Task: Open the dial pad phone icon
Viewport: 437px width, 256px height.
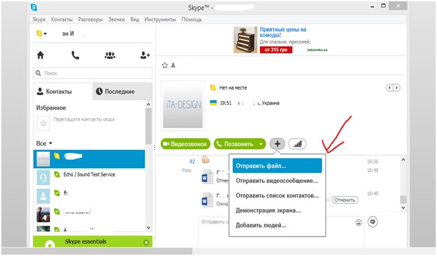Action: (75, 55)
